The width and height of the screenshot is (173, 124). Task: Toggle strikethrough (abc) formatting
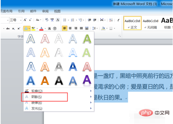8,29
